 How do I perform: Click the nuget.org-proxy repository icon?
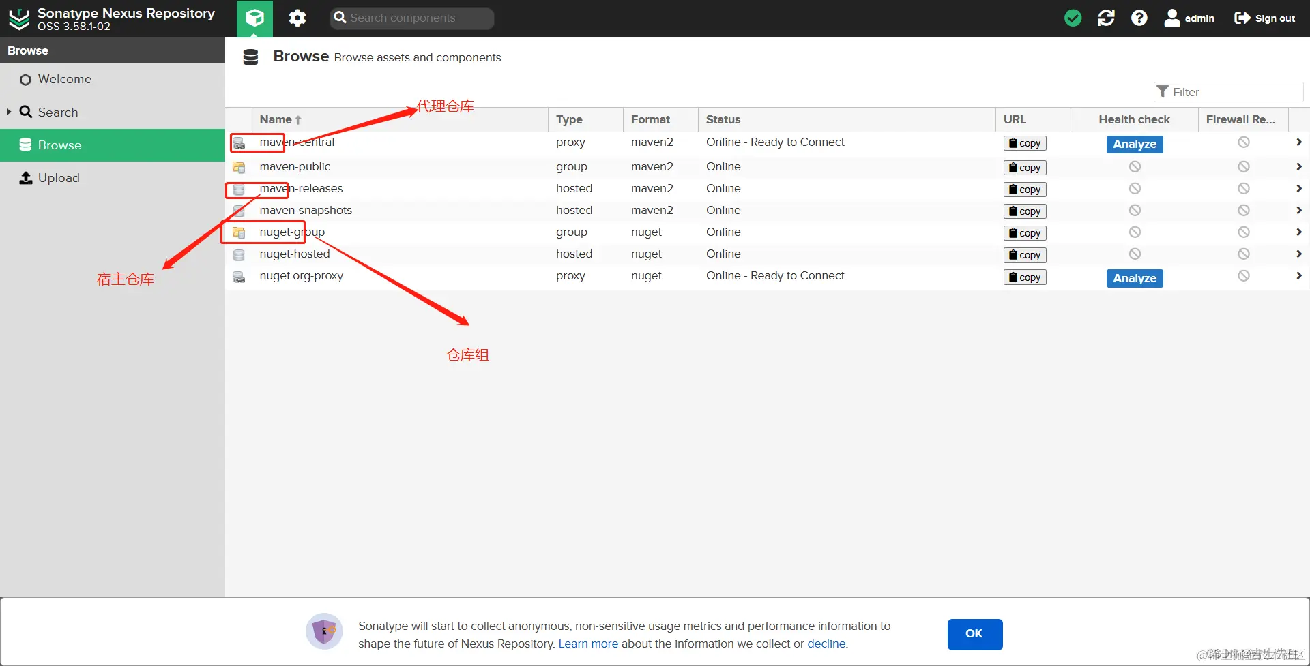239,277
